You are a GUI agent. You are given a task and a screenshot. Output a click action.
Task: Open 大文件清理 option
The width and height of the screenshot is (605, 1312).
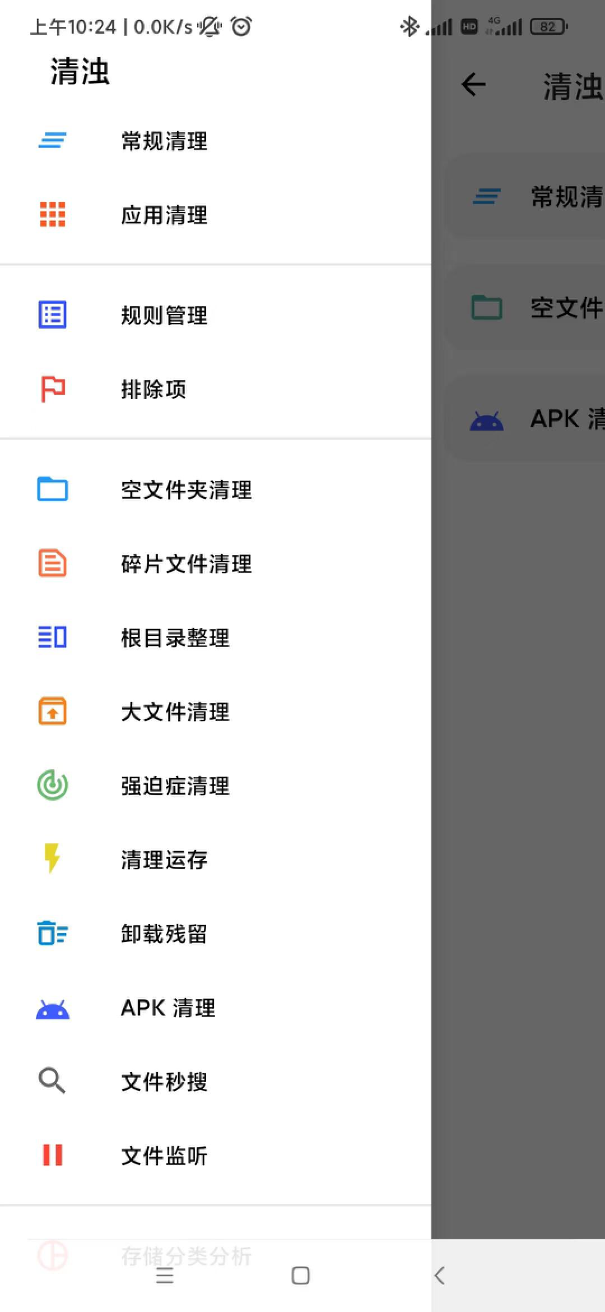pyautogui.click(x=216, y=712)
